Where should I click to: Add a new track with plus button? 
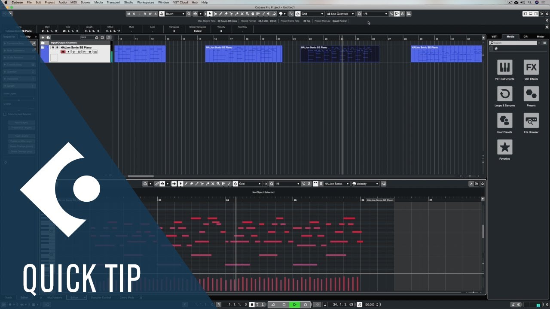click(43, 37)
